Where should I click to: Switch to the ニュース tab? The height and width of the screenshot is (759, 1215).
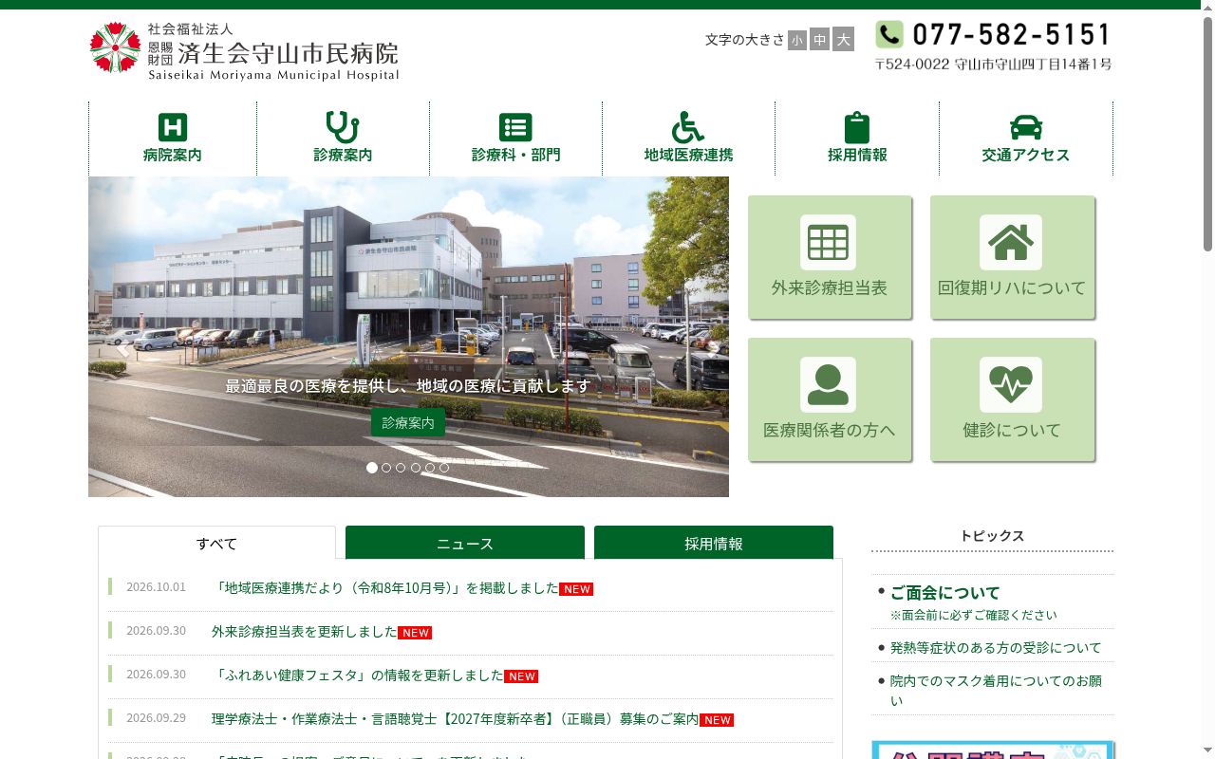[x=465, y=543]
